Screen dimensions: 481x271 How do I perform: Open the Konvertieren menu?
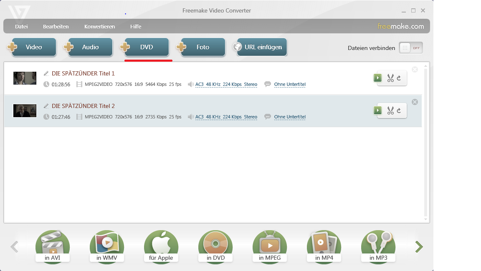99,27
